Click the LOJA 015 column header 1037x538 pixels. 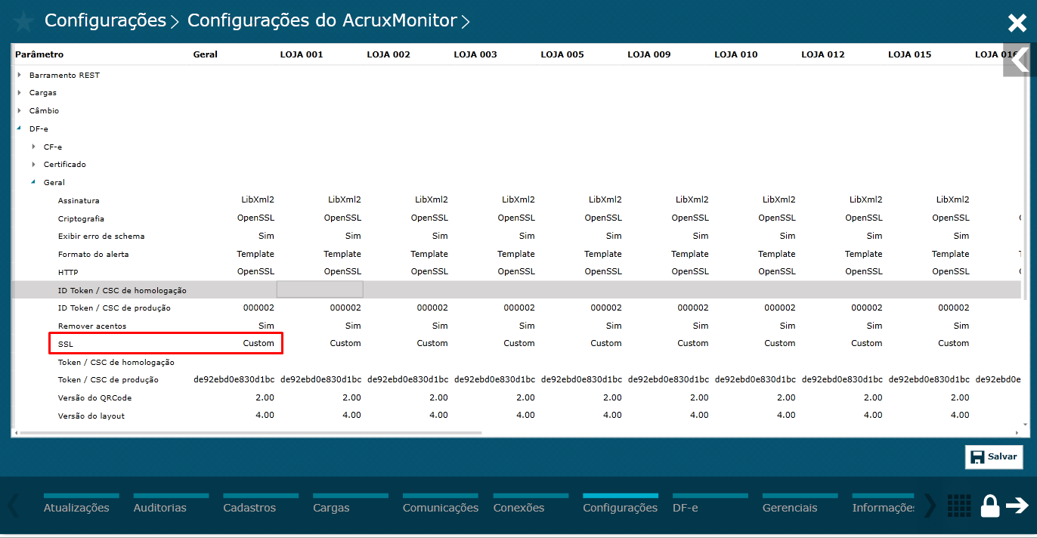tap(910, 54)
